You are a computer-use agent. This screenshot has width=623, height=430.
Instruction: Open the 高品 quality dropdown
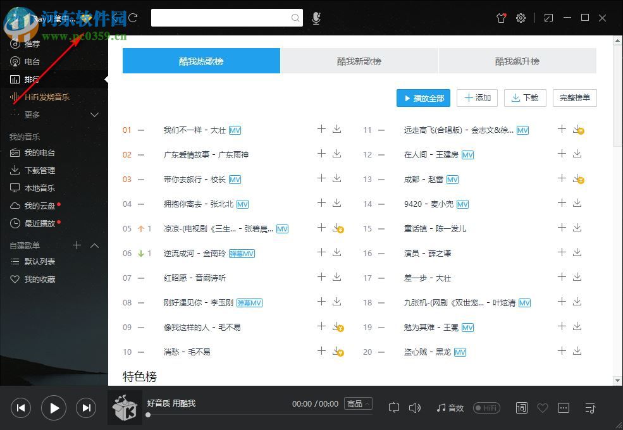[358, 403]
